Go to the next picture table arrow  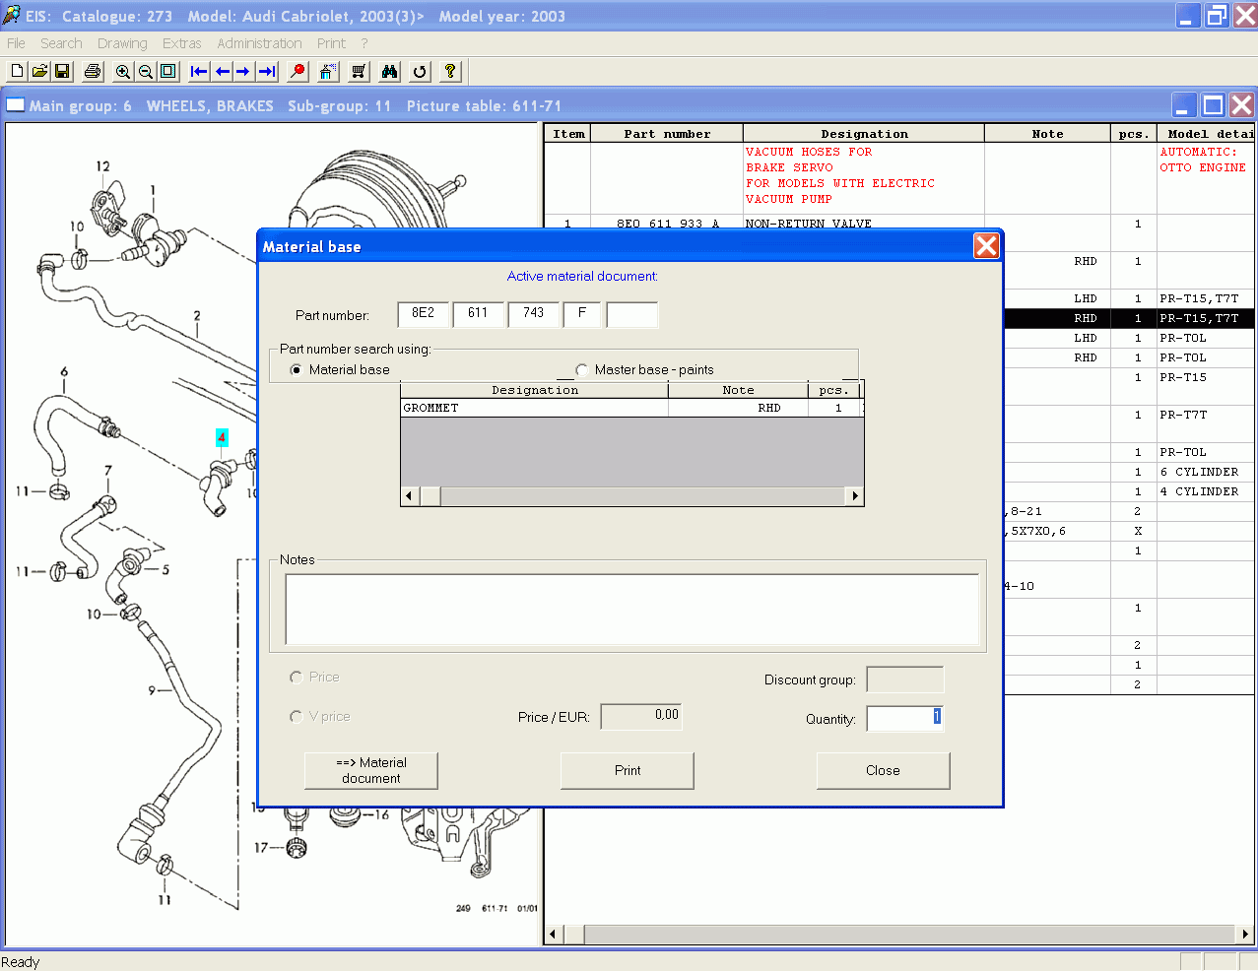pos(243,71)
